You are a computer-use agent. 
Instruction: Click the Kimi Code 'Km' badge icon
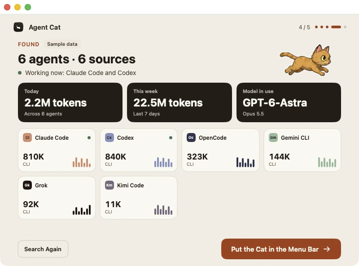109,185
